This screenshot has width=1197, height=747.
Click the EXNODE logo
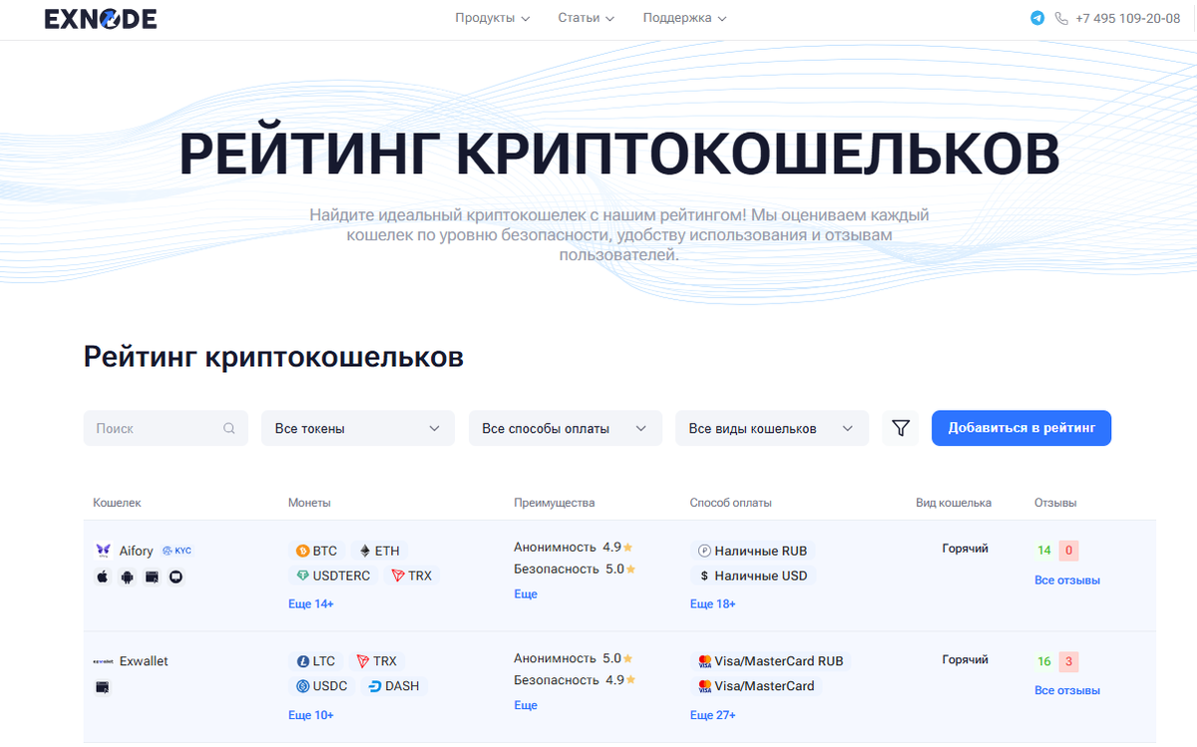click(x=99, y=18)
